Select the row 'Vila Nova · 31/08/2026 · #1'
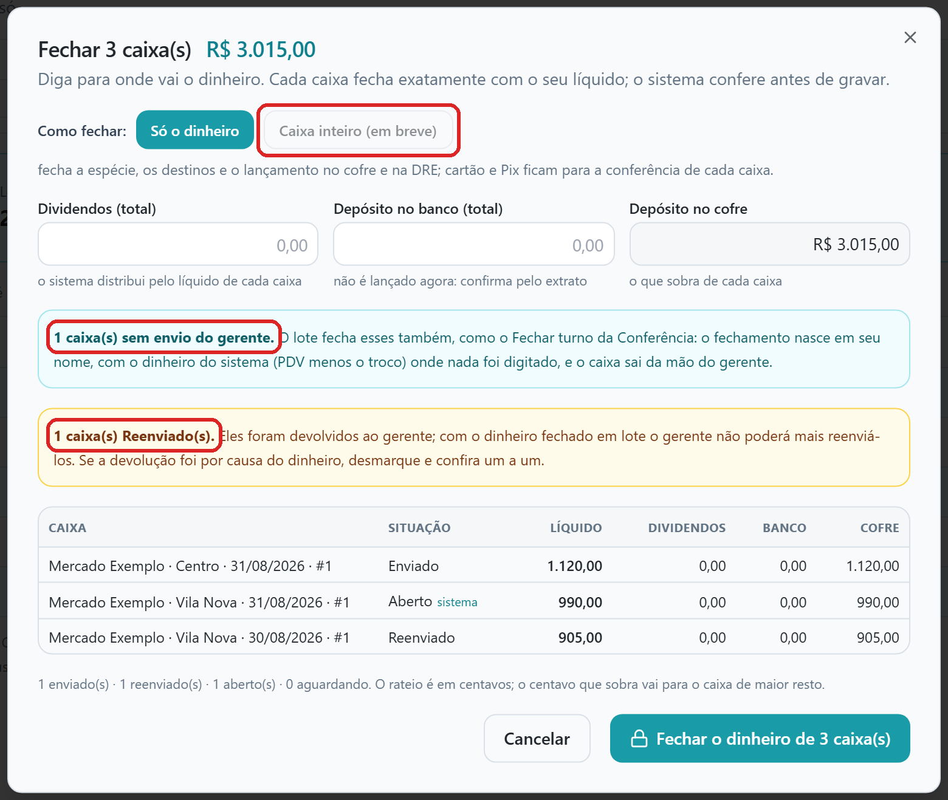The image size is (948, 800). 474,601
